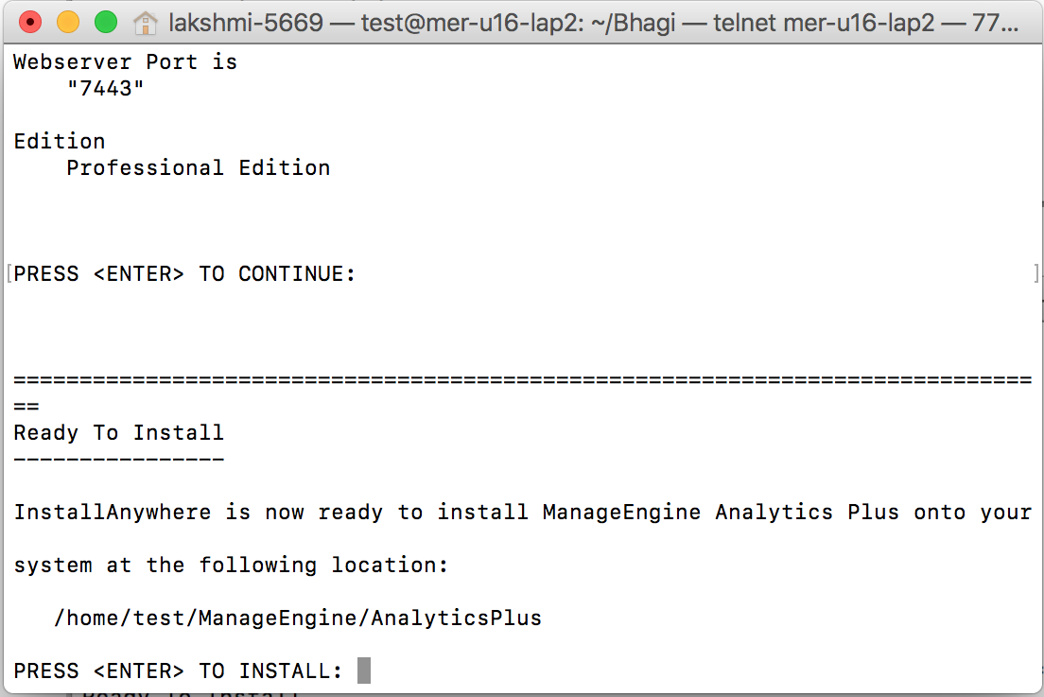Screen dimensions: 1044x697
Task: Click the left bracket mark beside PRESS ENTER line
Action: pos(9,274)
